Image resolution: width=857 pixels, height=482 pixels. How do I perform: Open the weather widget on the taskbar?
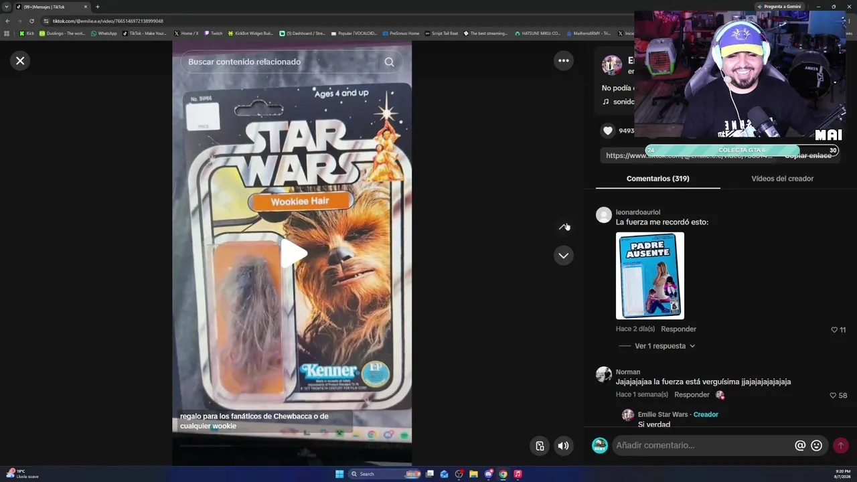pos(23,474)
